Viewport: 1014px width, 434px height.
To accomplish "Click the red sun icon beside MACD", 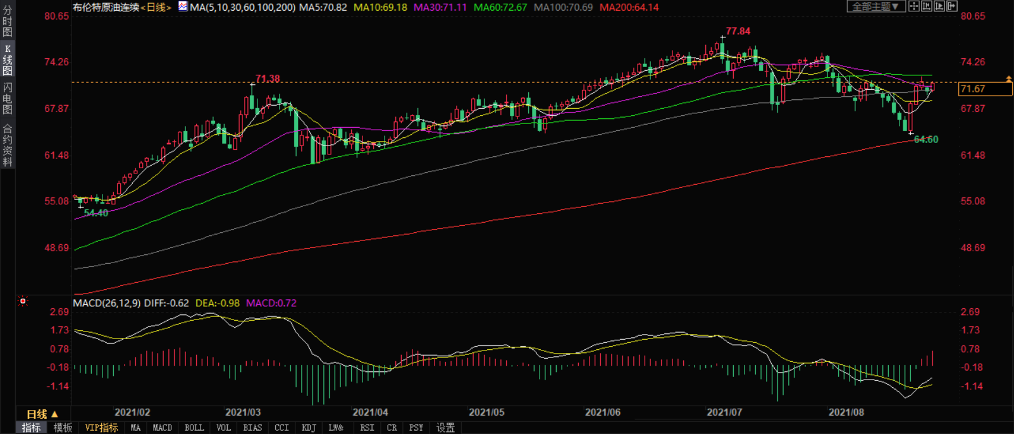I will [x=23, y=301].
